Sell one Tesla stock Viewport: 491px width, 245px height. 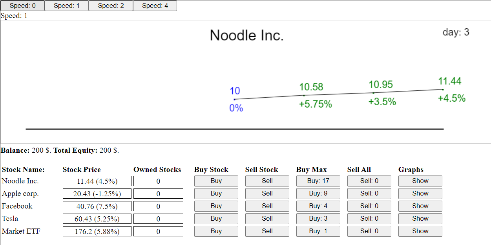(267, 219)
